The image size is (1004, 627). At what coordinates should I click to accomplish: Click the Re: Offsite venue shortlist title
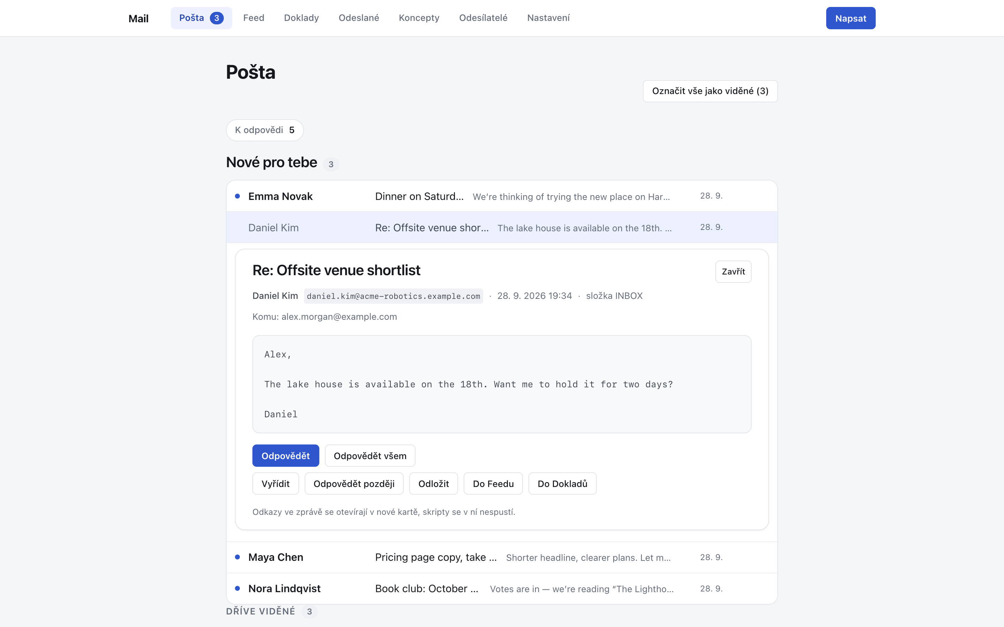[x=336, y=270]
